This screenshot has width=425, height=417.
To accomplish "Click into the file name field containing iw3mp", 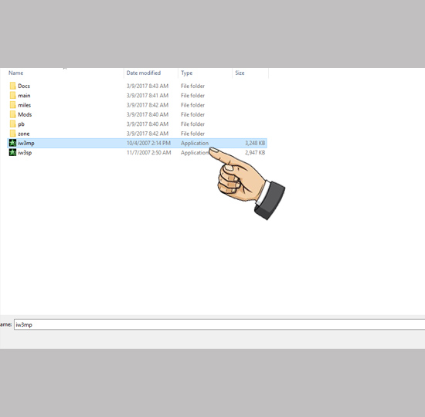I will pos(219,324).
